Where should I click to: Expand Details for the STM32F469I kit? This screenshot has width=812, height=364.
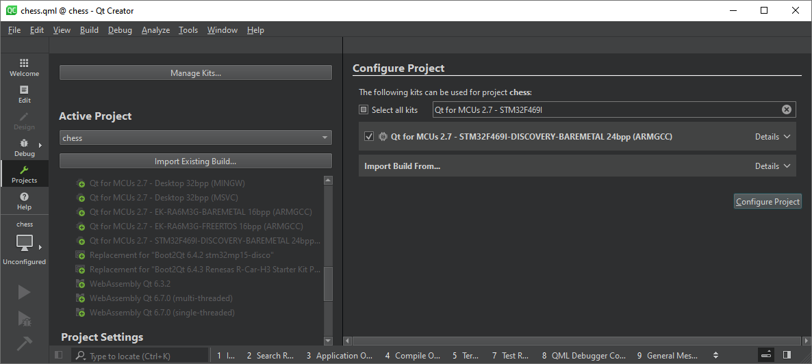772,137
